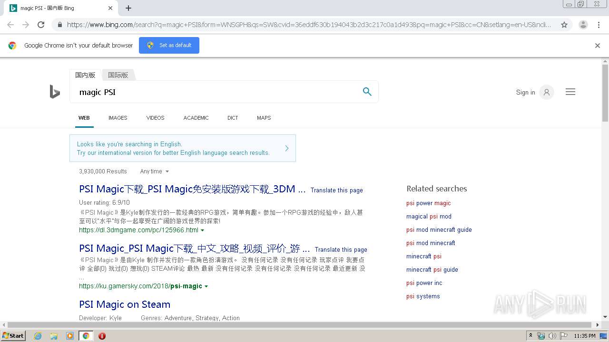Bookmark this page with the star icon
Viewport: 609px width, 342px height.
(x=564, y=25)
